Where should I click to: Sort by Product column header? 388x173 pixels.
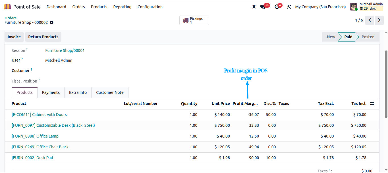pos(19,104)
